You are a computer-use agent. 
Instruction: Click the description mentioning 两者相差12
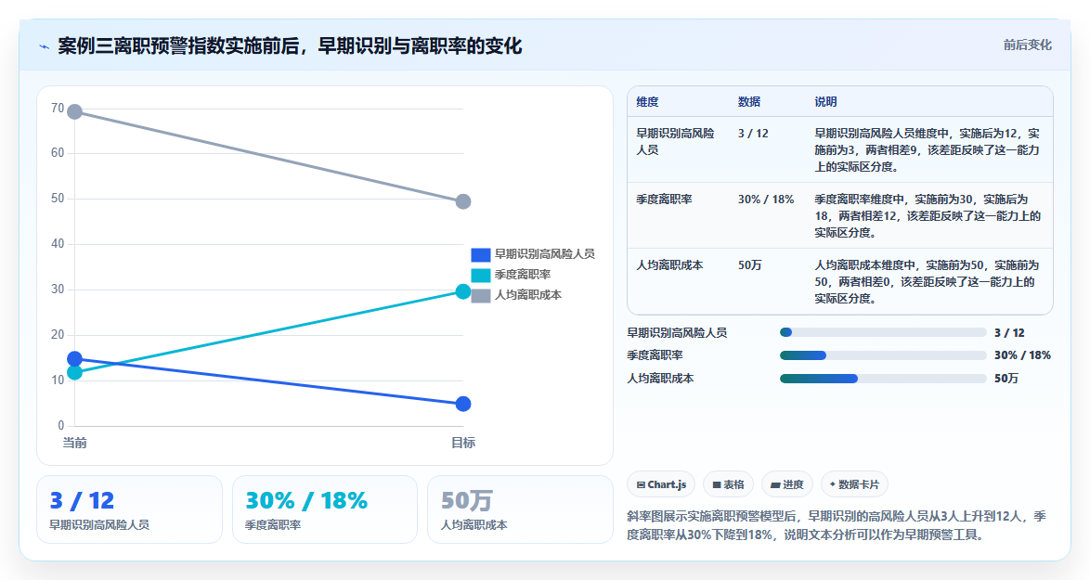(928, 216)
